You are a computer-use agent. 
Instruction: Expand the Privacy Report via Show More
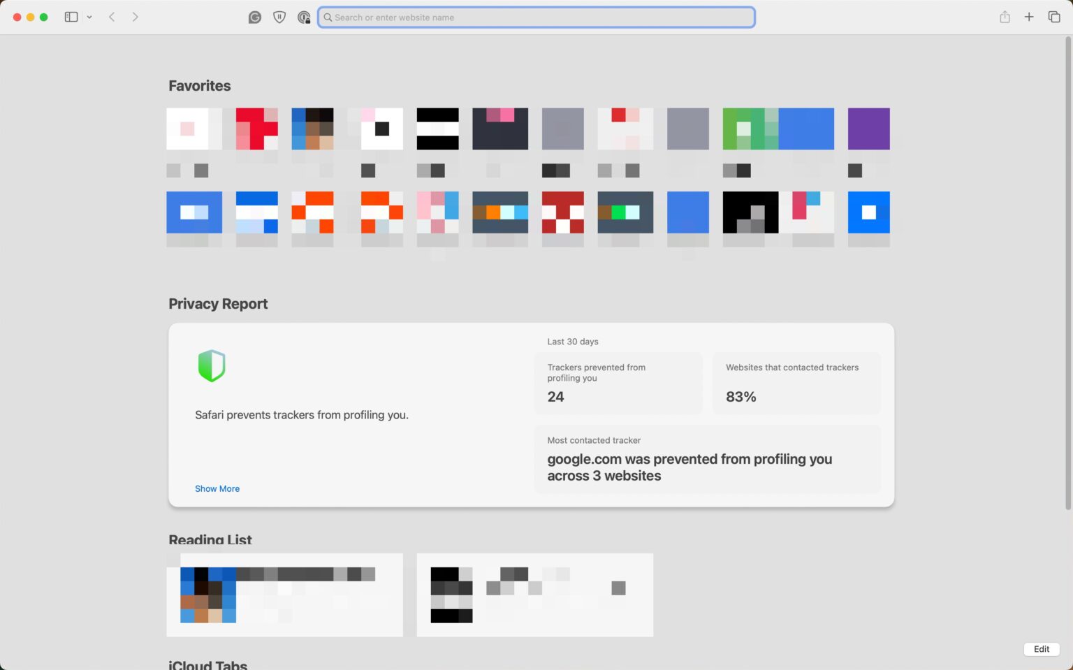click(x=217, y=488)
